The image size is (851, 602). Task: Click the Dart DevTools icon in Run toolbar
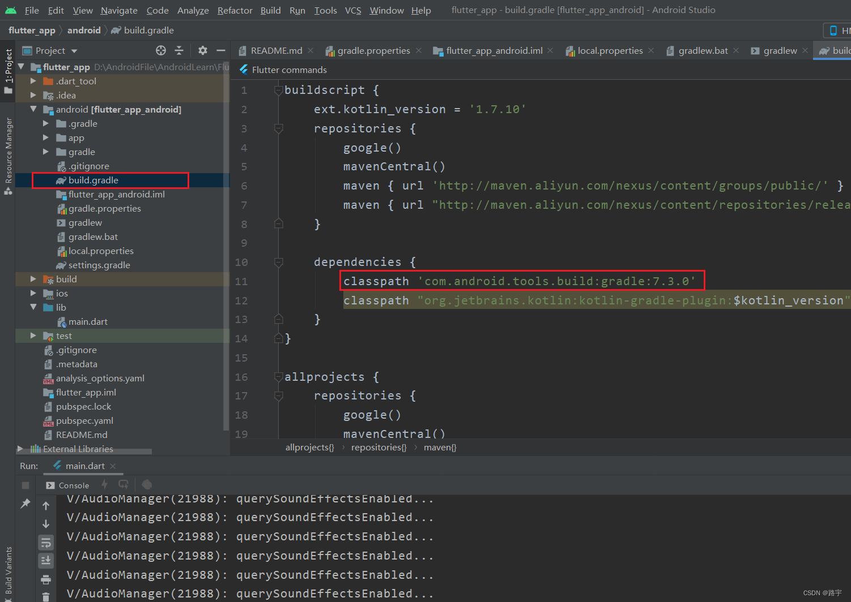(147, 484)
